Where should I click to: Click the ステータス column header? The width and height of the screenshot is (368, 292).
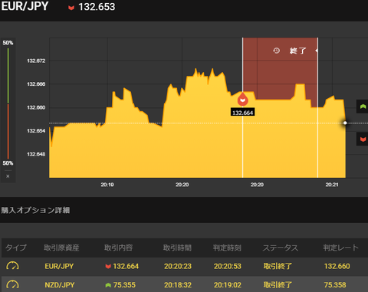(x=281, y=248)
